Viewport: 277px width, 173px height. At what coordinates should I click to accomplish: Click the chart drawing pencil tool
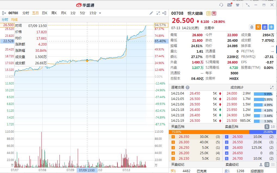pyautogui.click(x=151, y=13)
